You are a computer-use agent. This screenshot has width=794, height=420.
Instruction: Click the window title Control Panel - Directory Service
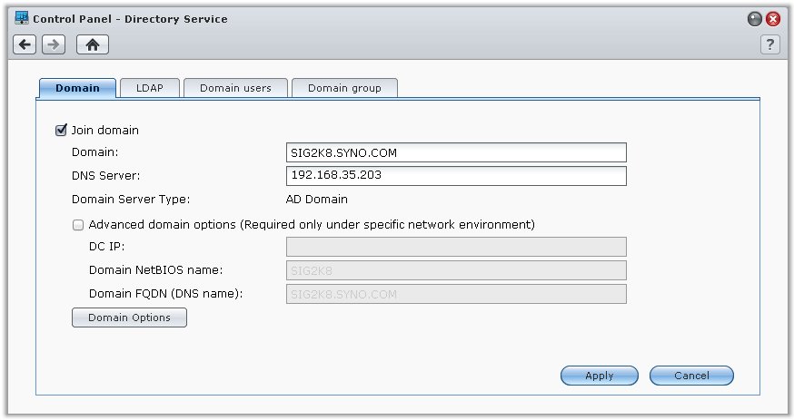point(130,19)
